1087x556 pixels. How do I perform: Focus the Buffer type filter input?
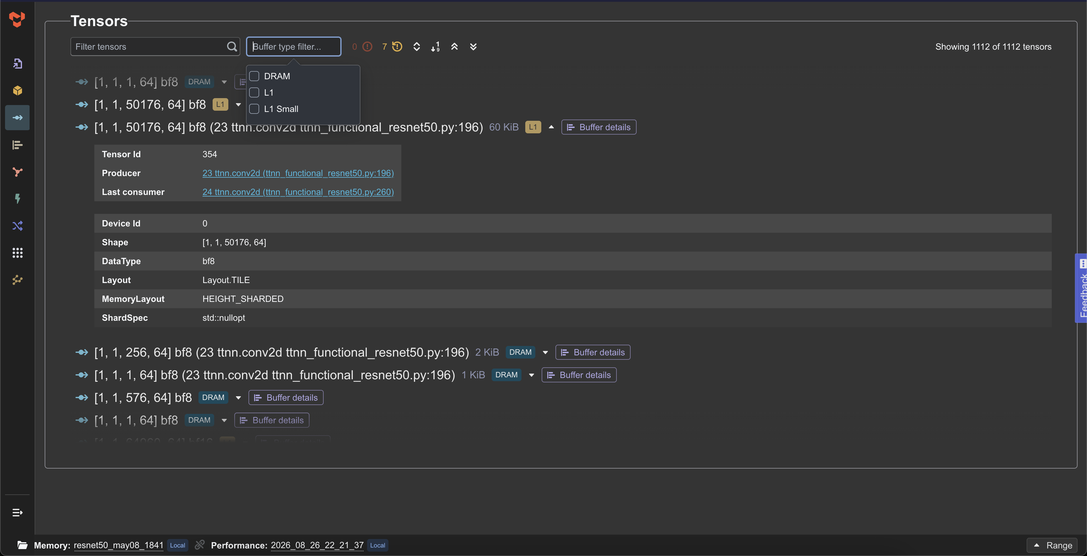pyautogui.click(x=294, y=47)
